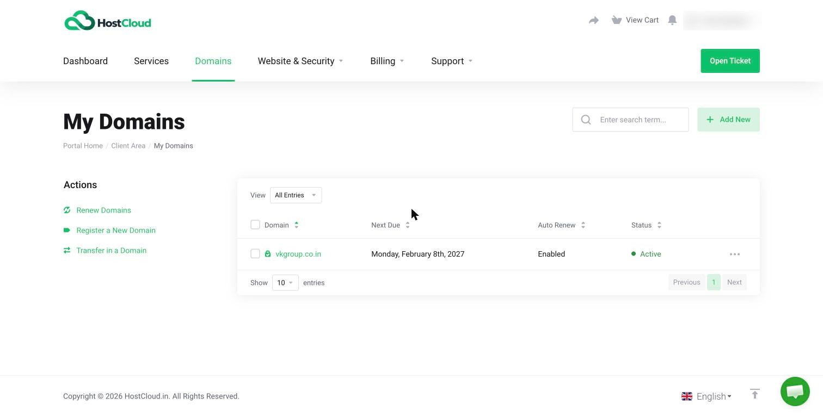Expand the Billing menu
823x417 pixels.
pos(387,61)
